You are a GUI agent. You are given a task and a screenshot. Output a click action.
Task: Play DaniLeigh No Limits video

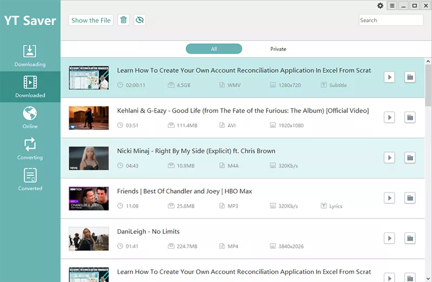[389, 238]
